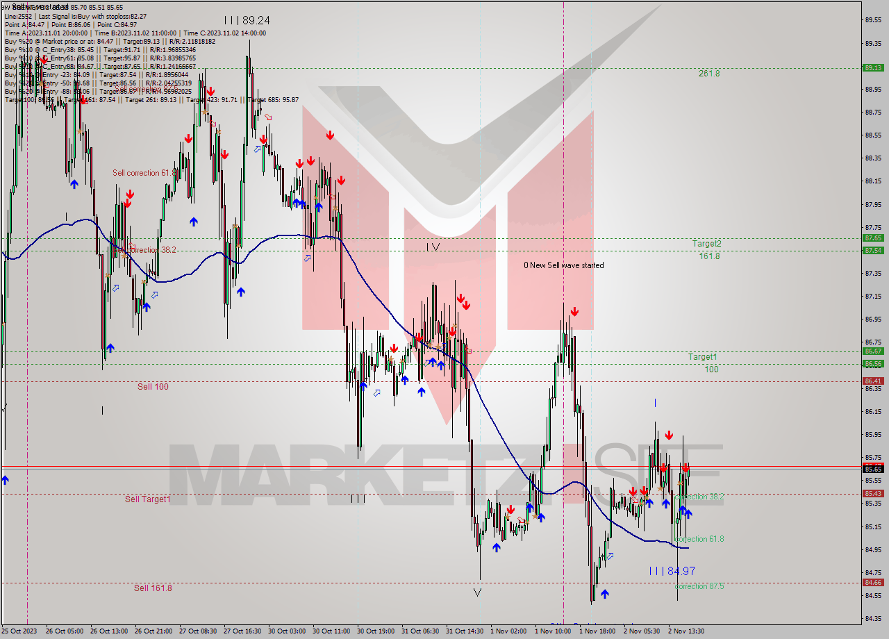Click the 'I I I 89.24' wave label
The height and width of the screenshot is (639, 889).
click(247, 21)
